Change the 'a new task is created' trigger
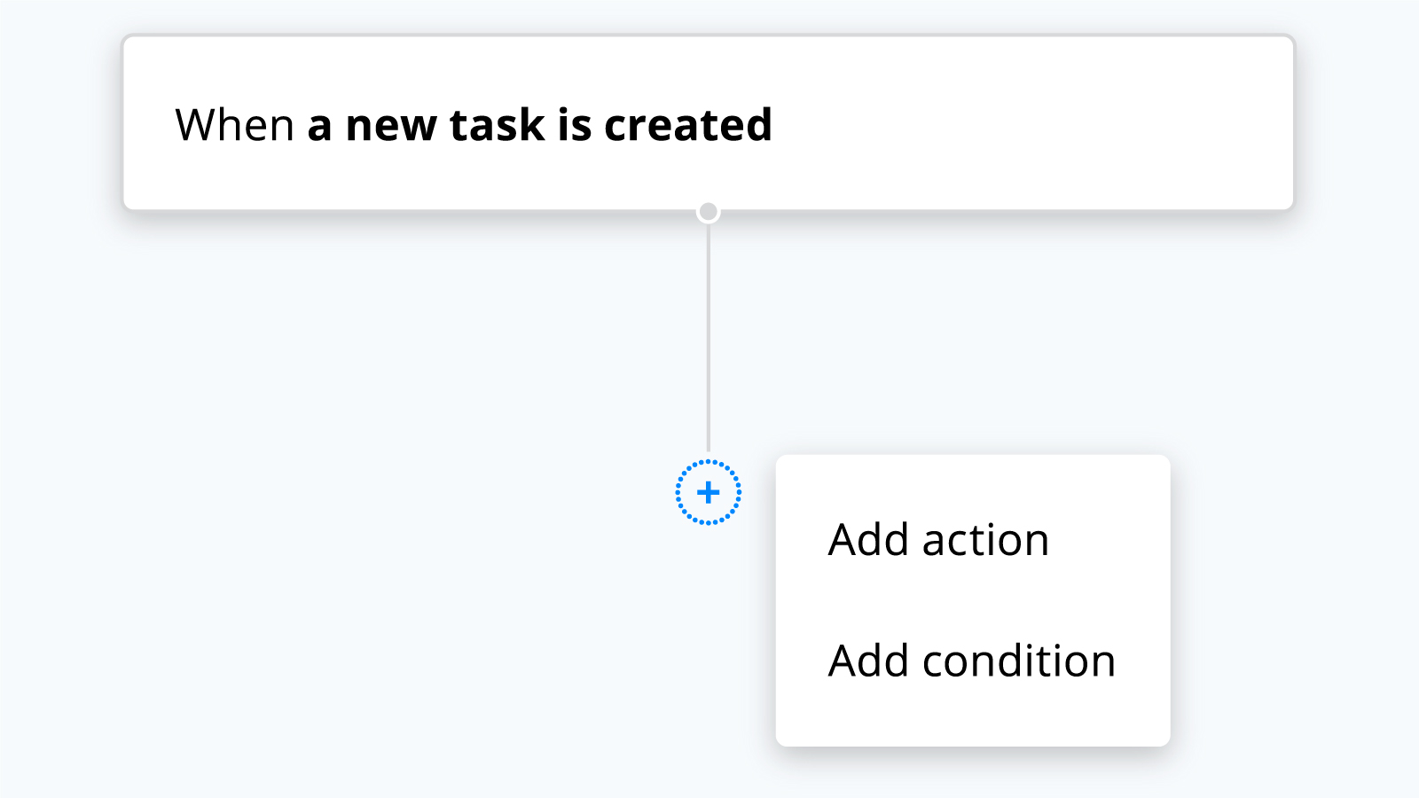The image size is (1419, 798). click(539, 125)
